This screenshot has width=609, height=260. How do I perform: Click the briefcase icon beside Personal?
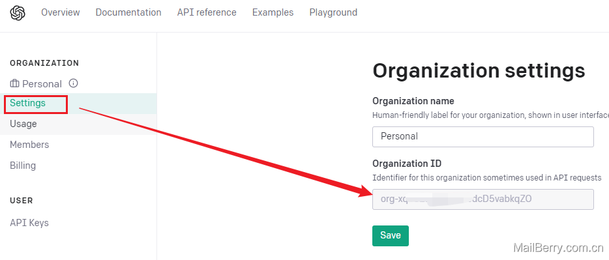(x=15, y=84)
